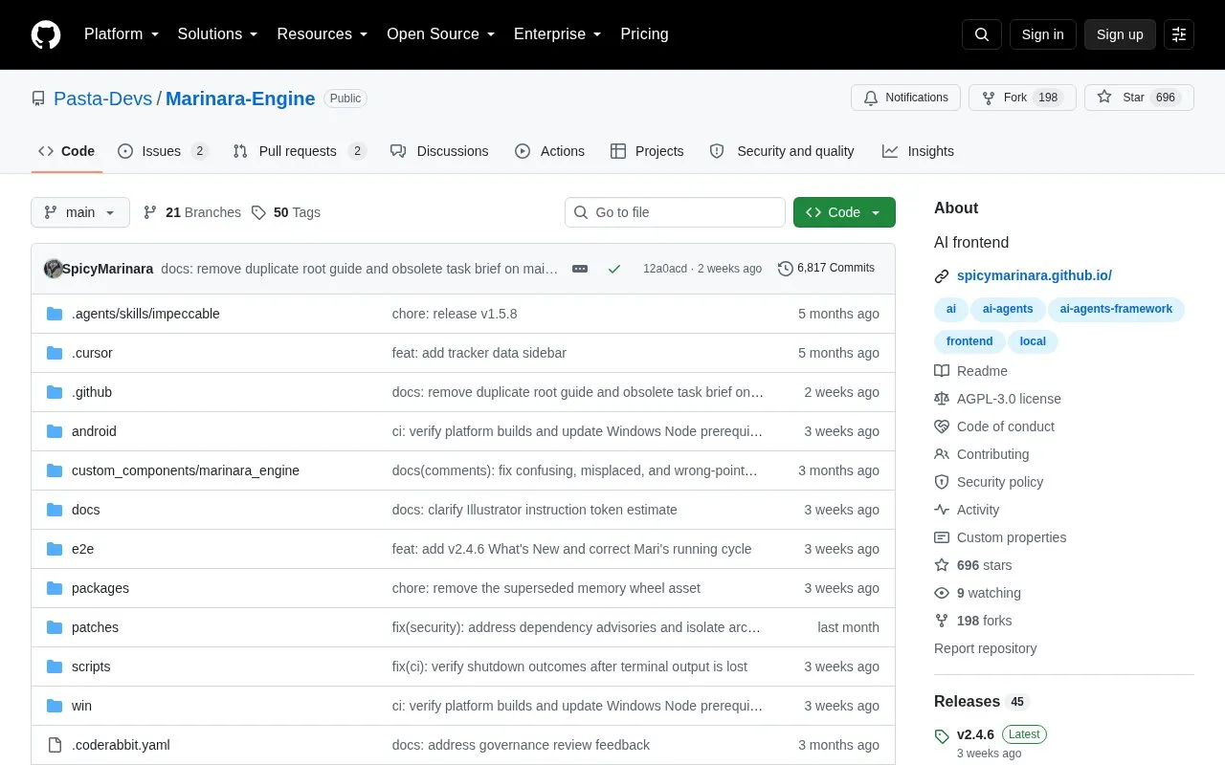Image resolution: width=1225 pixels, height=765 pixels.
Task: Open the Pasta-Devs owner link
Action: tap(103, 98)
